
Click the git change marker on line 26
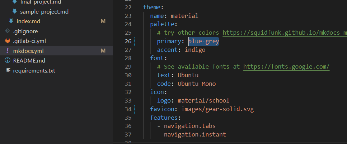[134, 41]
